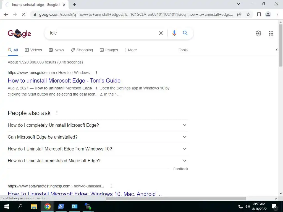Viewport: 283px width, 212px height.
Task: Open the More search filters menu
Action: pos(131,50)
